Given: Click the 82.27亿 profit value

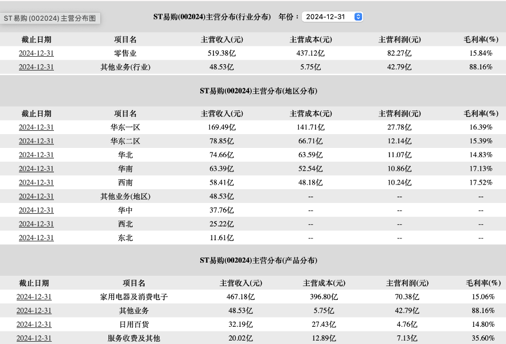Looking at the screenshot, I should coord(399,53).
